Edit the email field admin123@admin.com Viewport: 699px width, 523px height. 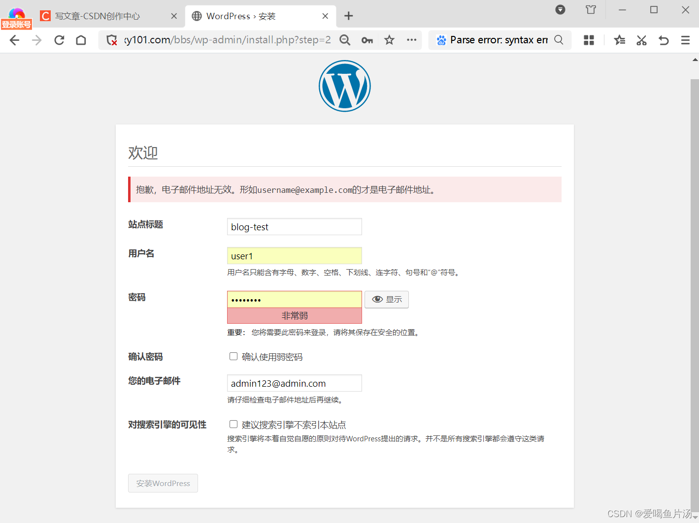295,383
